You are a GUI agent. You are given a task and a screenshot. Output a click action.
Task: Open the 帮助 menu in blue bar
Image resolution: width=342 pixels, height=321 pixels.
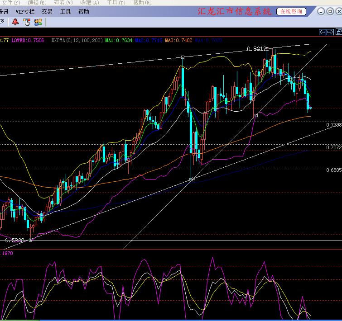click(83, 12)
